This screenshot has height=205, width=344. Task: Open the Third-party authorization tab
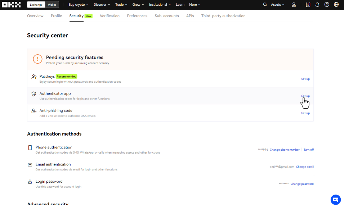223,16
